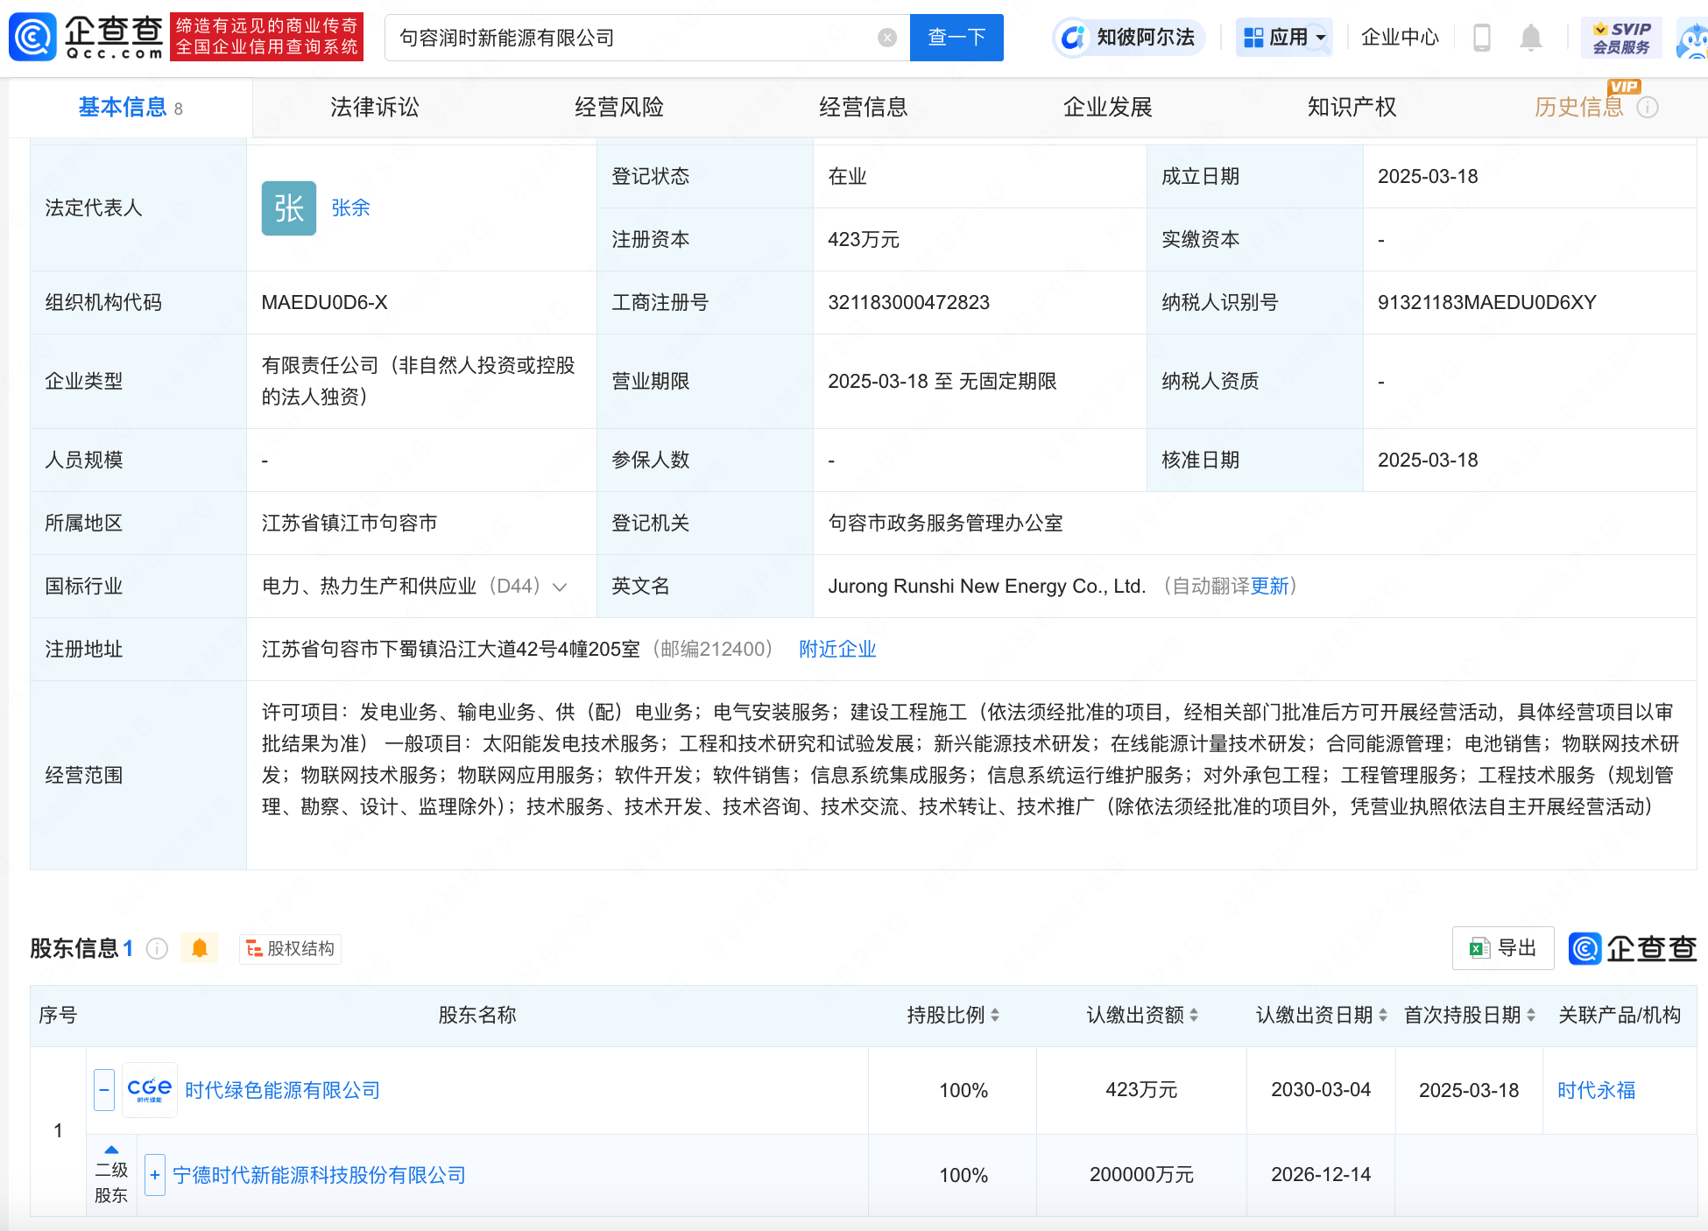This screenshot has width=1708, height=1231.
Task: Select 句容市政务服务管理办公室 text
Action: 945,524
